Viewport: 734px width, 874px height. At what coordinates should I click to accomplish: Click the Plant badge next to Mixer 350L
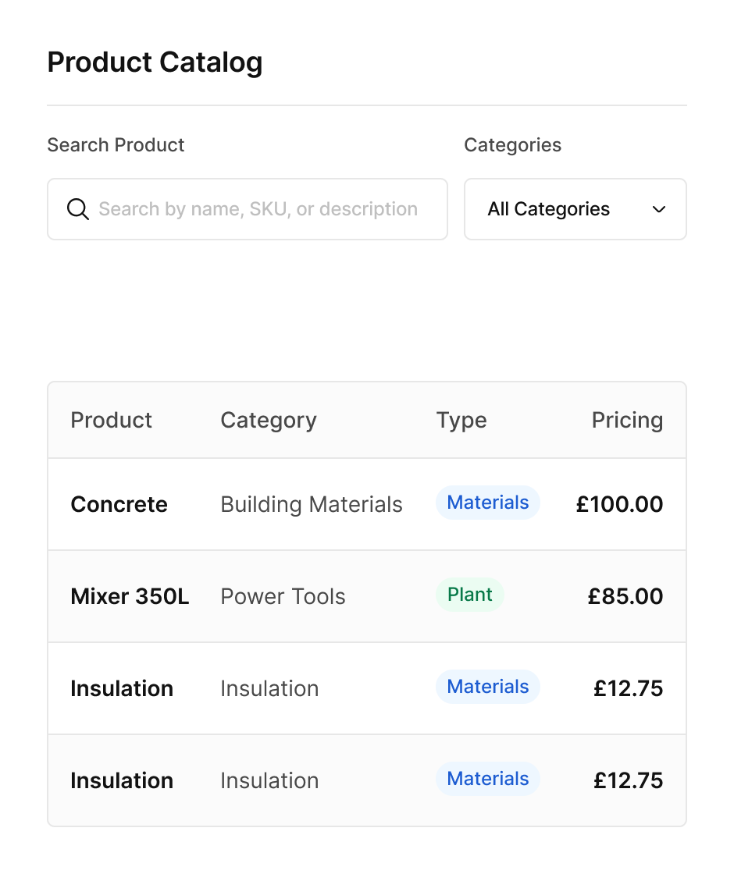pyautogui.click(x=469, y=595)
